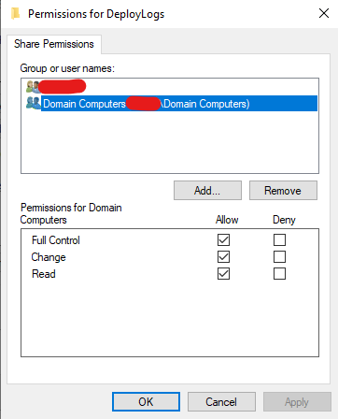
Task: Select the Domain Computers group icon
Action: click(34, 103)
